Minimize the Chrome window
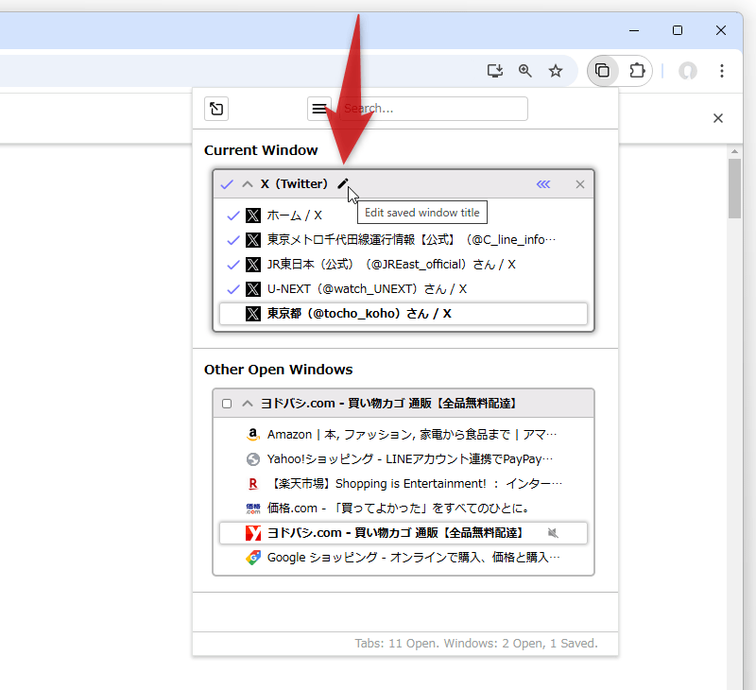The image size is (756, 690). (634, 30)
